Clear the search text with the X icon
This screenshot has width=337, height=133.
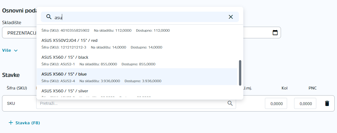click(x=231, y=17)
